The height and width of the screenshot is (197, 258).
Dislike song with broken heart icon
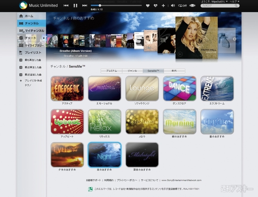pyautogui.click(x=155, y=6)
